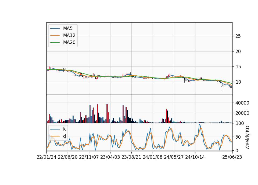Screen dimensions: 258x185
Task: Click the 23/04/03 date tick label
Action: [x=110, y=157]
